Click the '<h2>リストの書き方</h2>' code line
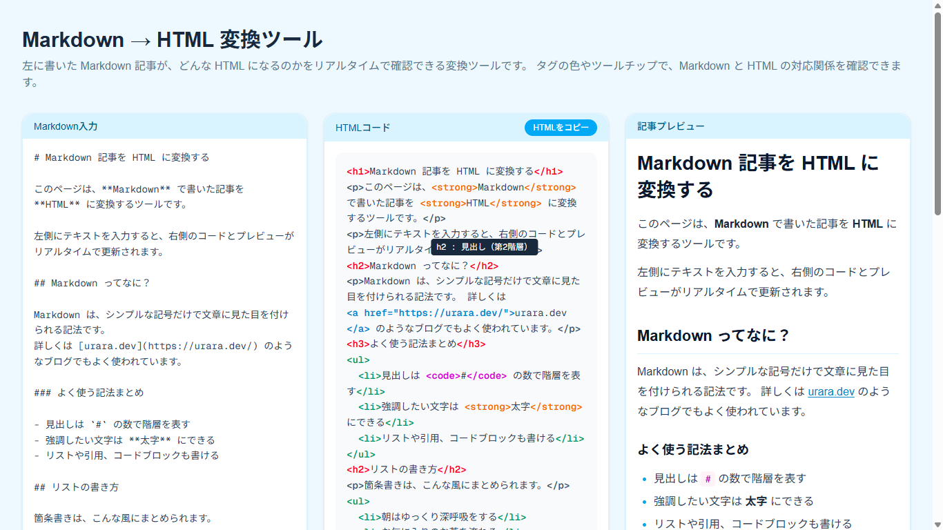943x530 pixels. coord(407,469)
